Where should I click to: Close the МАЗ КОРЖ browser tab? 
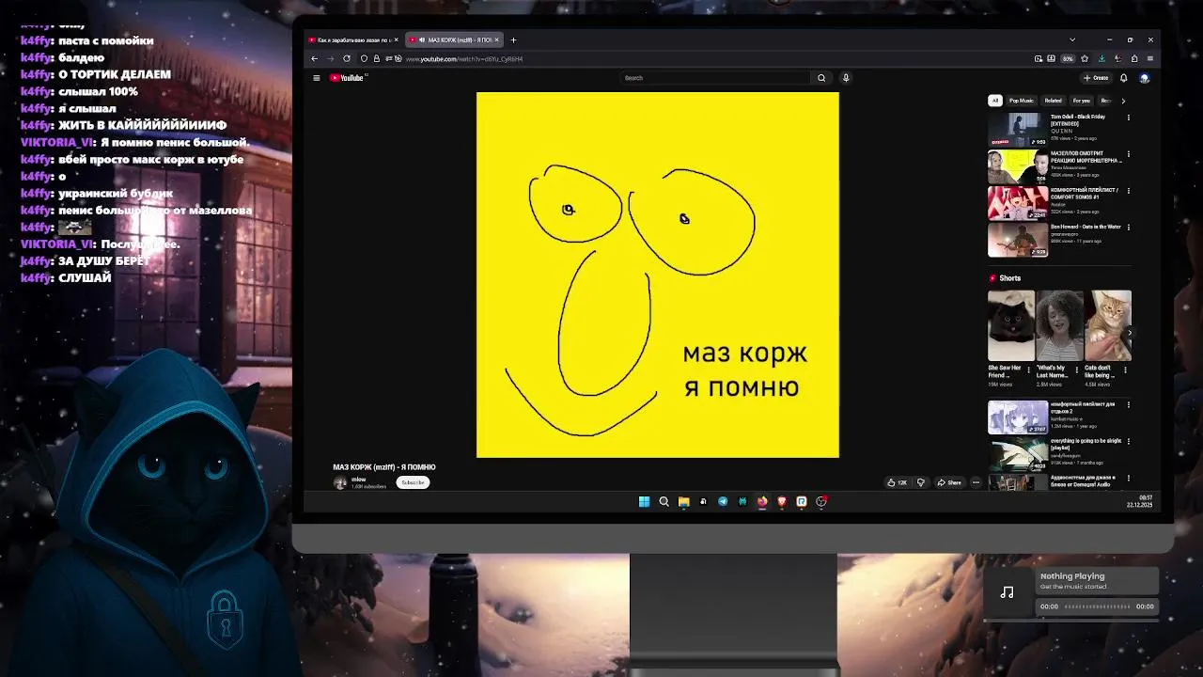tap(496, 39)
